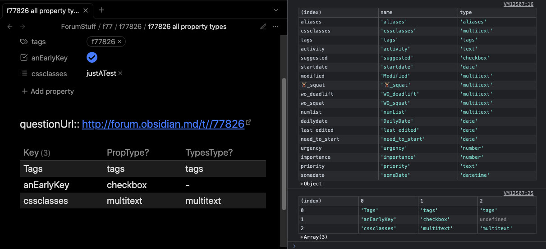Remove the justATest cssclasses value
The image size is (546, 249).
pos(120,73)
